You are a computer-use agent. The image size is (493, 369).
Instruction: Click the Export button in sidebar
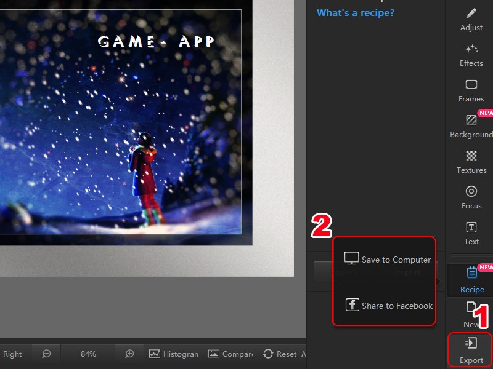(471, 351)
